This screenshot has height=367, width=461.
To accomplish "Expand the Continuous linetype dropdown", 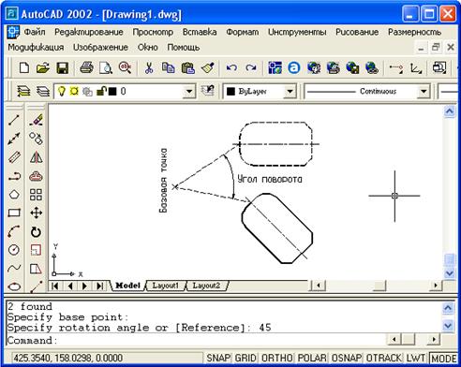I will (424, 92).
